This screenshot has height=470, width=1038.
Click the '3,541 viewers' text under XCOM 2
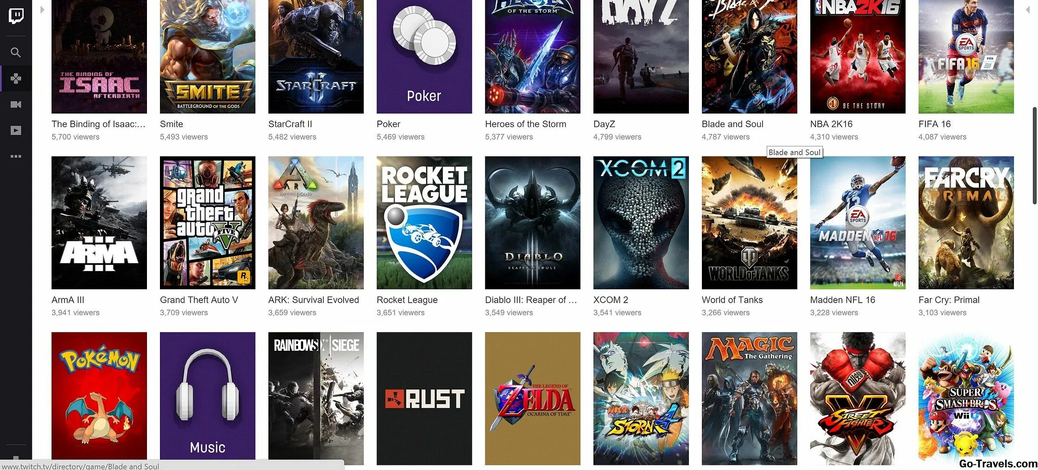coord(618,312)
